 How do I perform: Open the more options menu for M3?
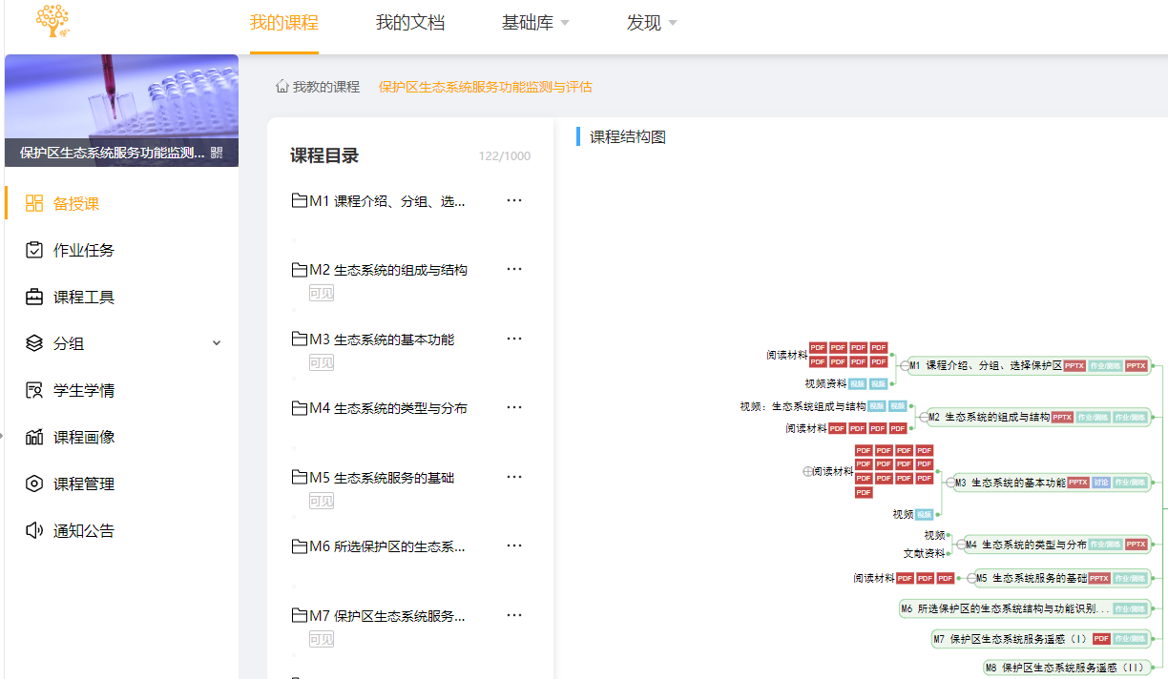tap(514, 339)
